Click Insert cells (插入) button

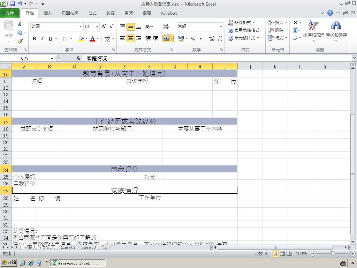(x=278, y=22)
